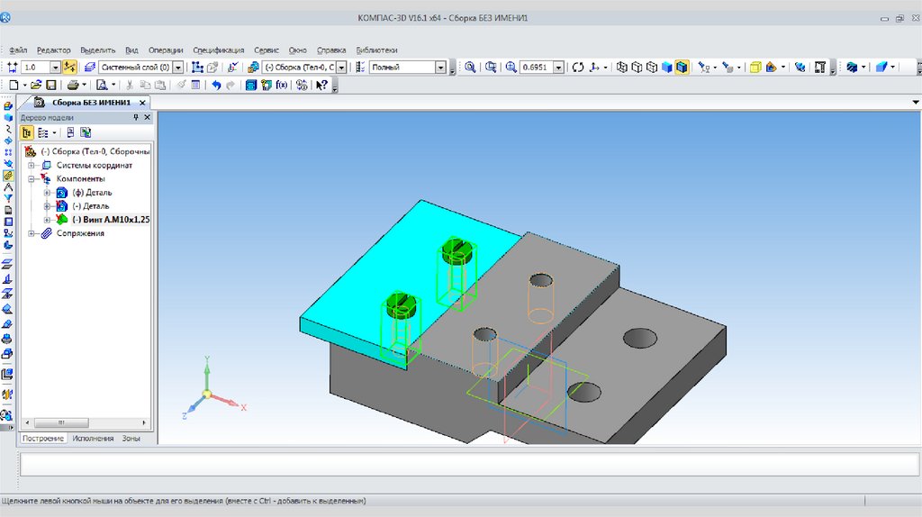Open the zoom scale 0.6951 dropdown
This screenshot has width=922, height=517.
[559, 68]
